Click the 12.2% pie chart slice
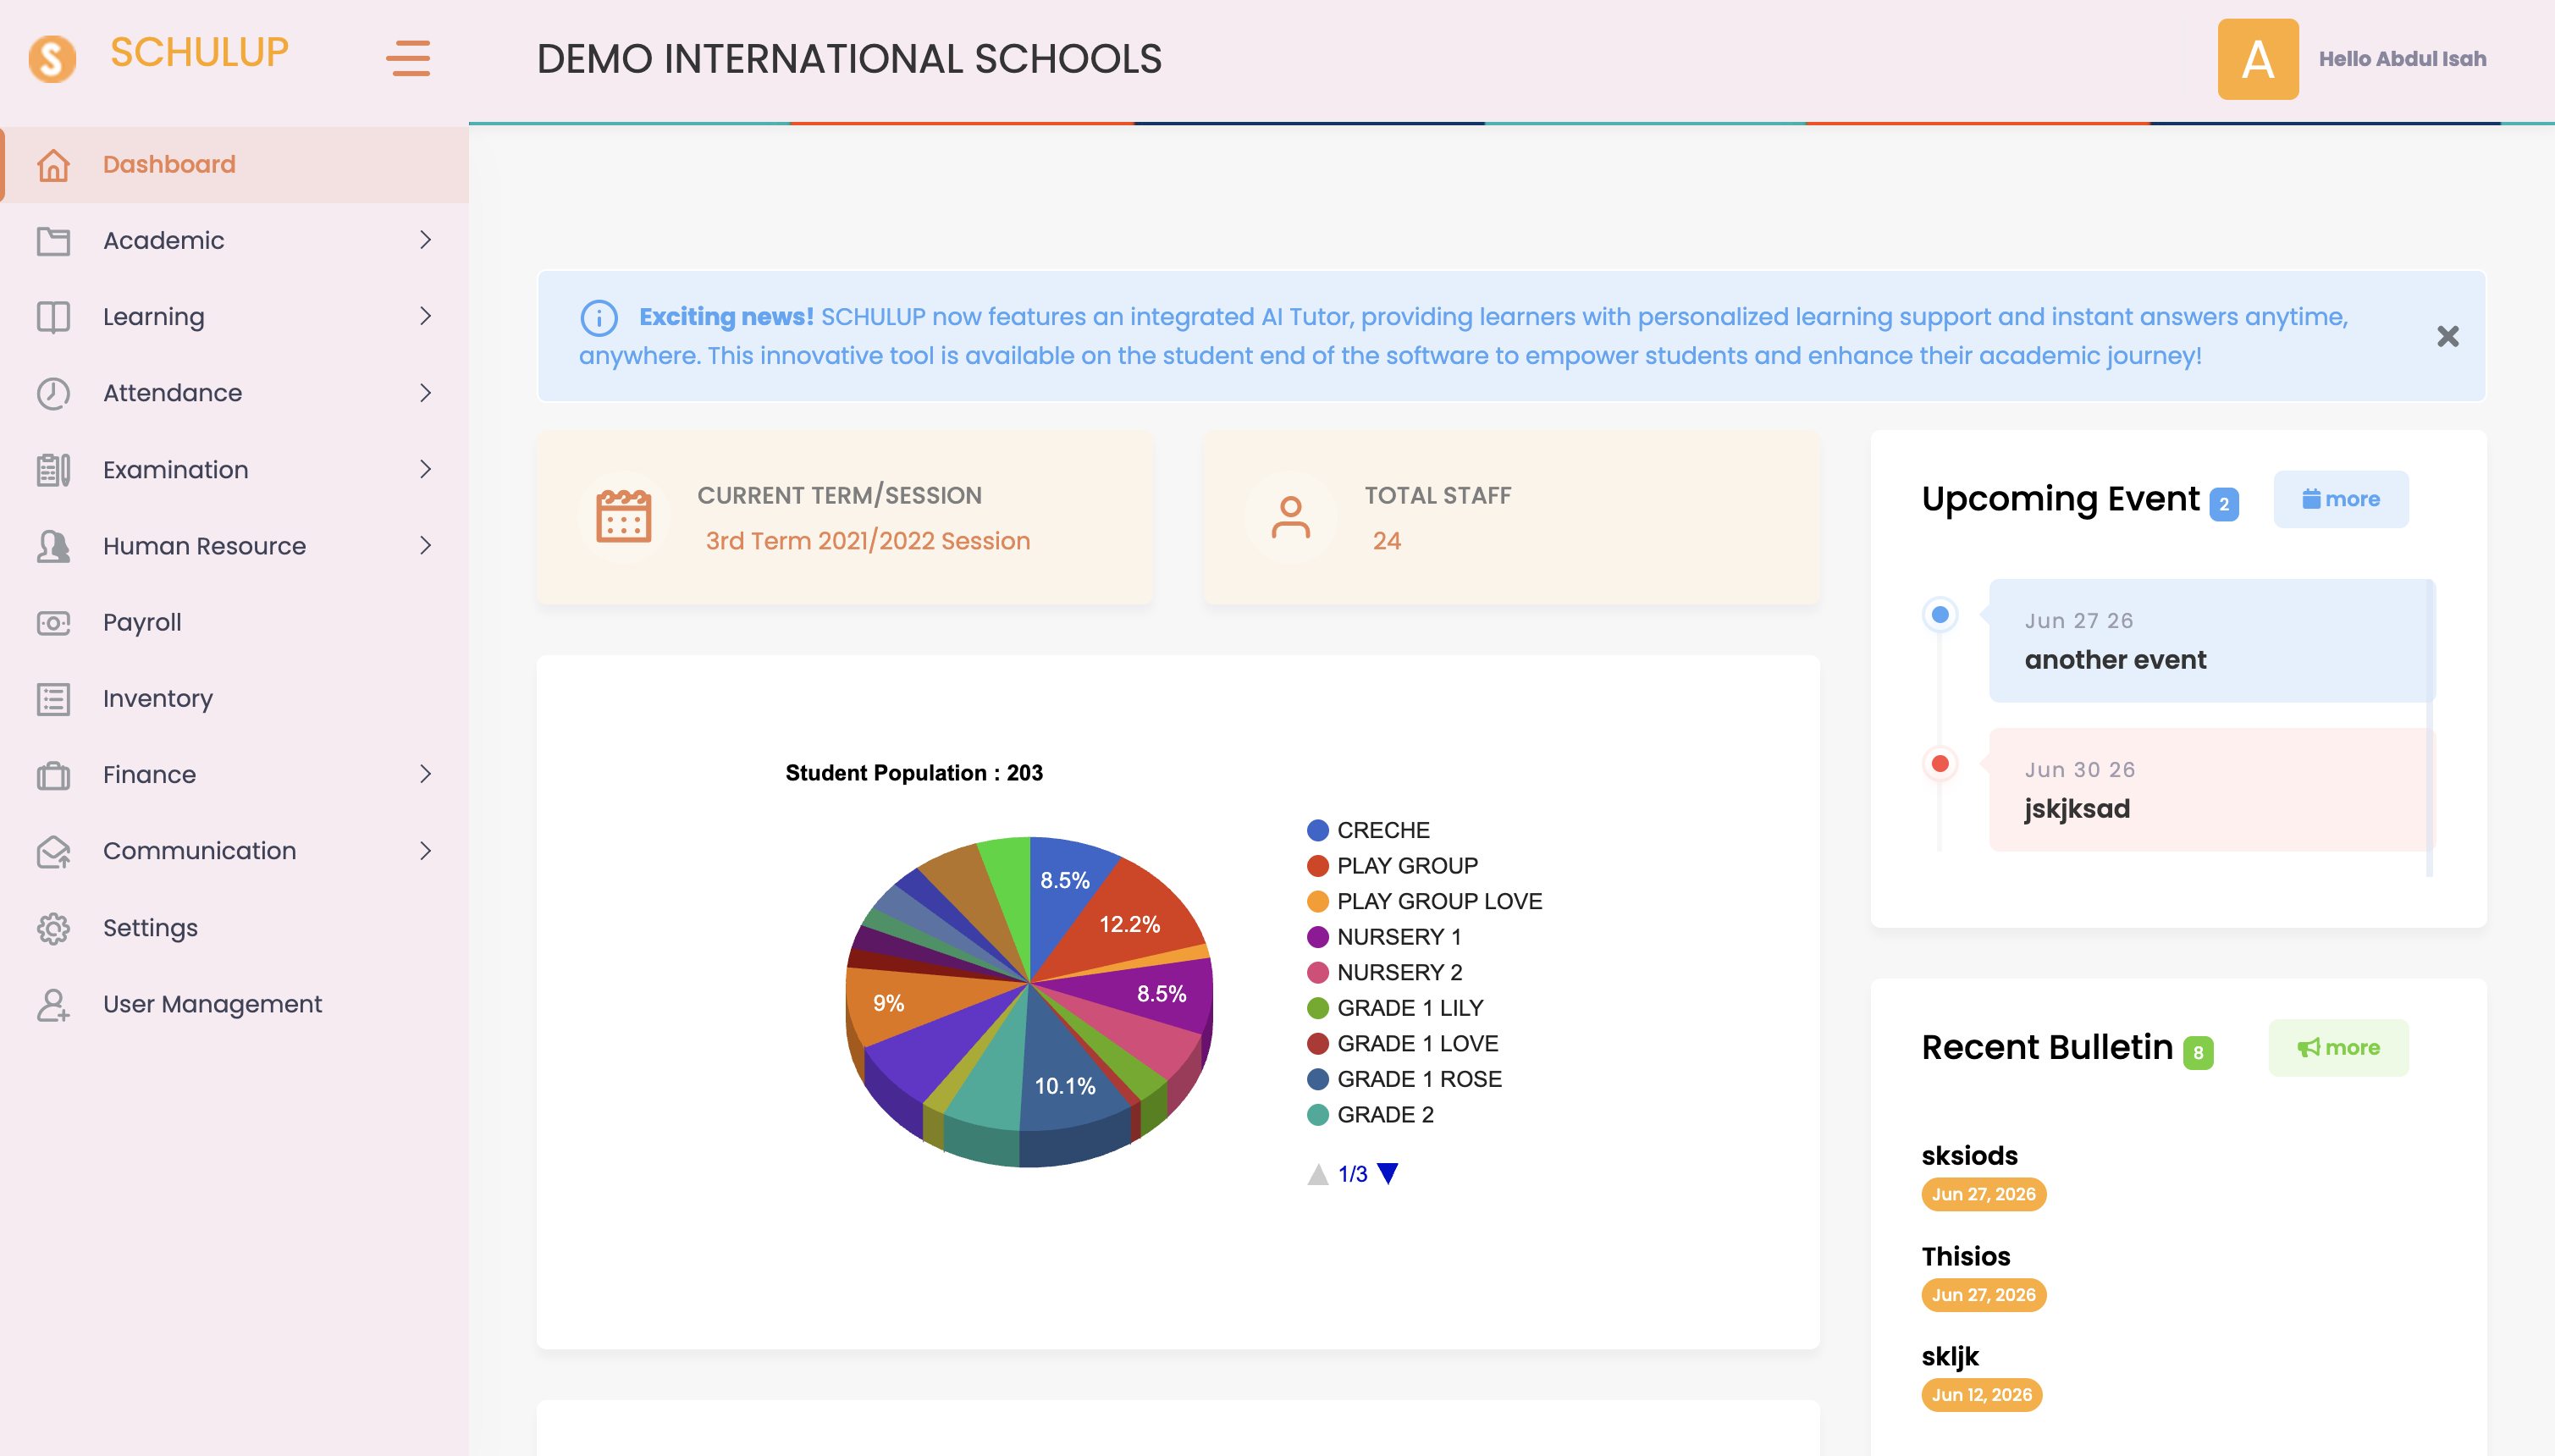This screenshot has width=2555, height=1456. coord(1129,924)
